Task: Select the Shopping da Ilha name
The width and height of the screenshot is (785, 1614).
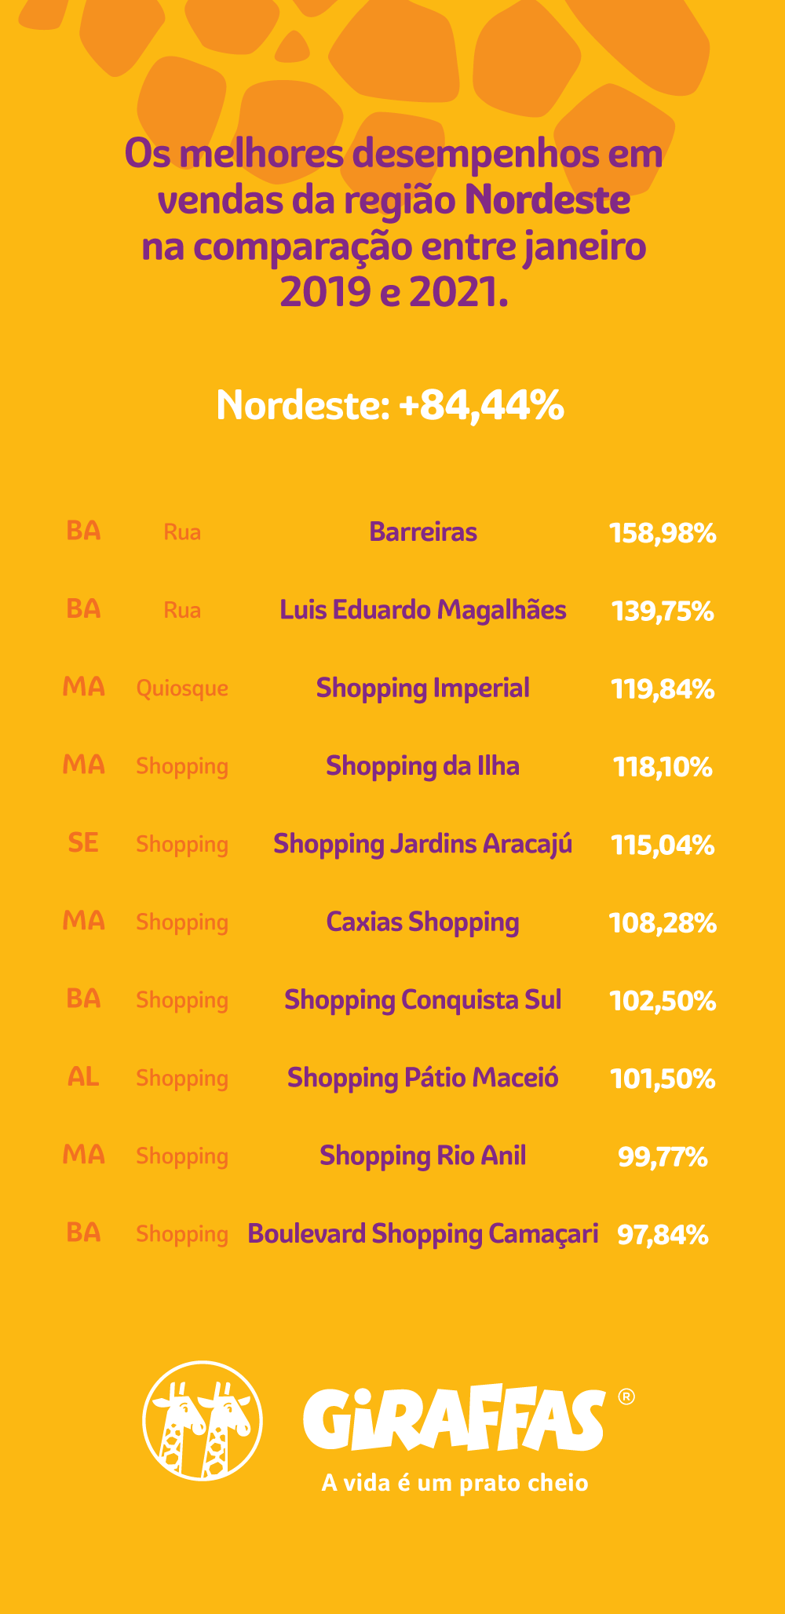Action: [x=423, y=766]
